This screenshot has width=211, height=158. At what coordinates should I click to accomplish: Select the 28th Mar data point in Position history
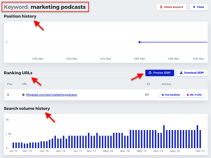click(140, 42)
